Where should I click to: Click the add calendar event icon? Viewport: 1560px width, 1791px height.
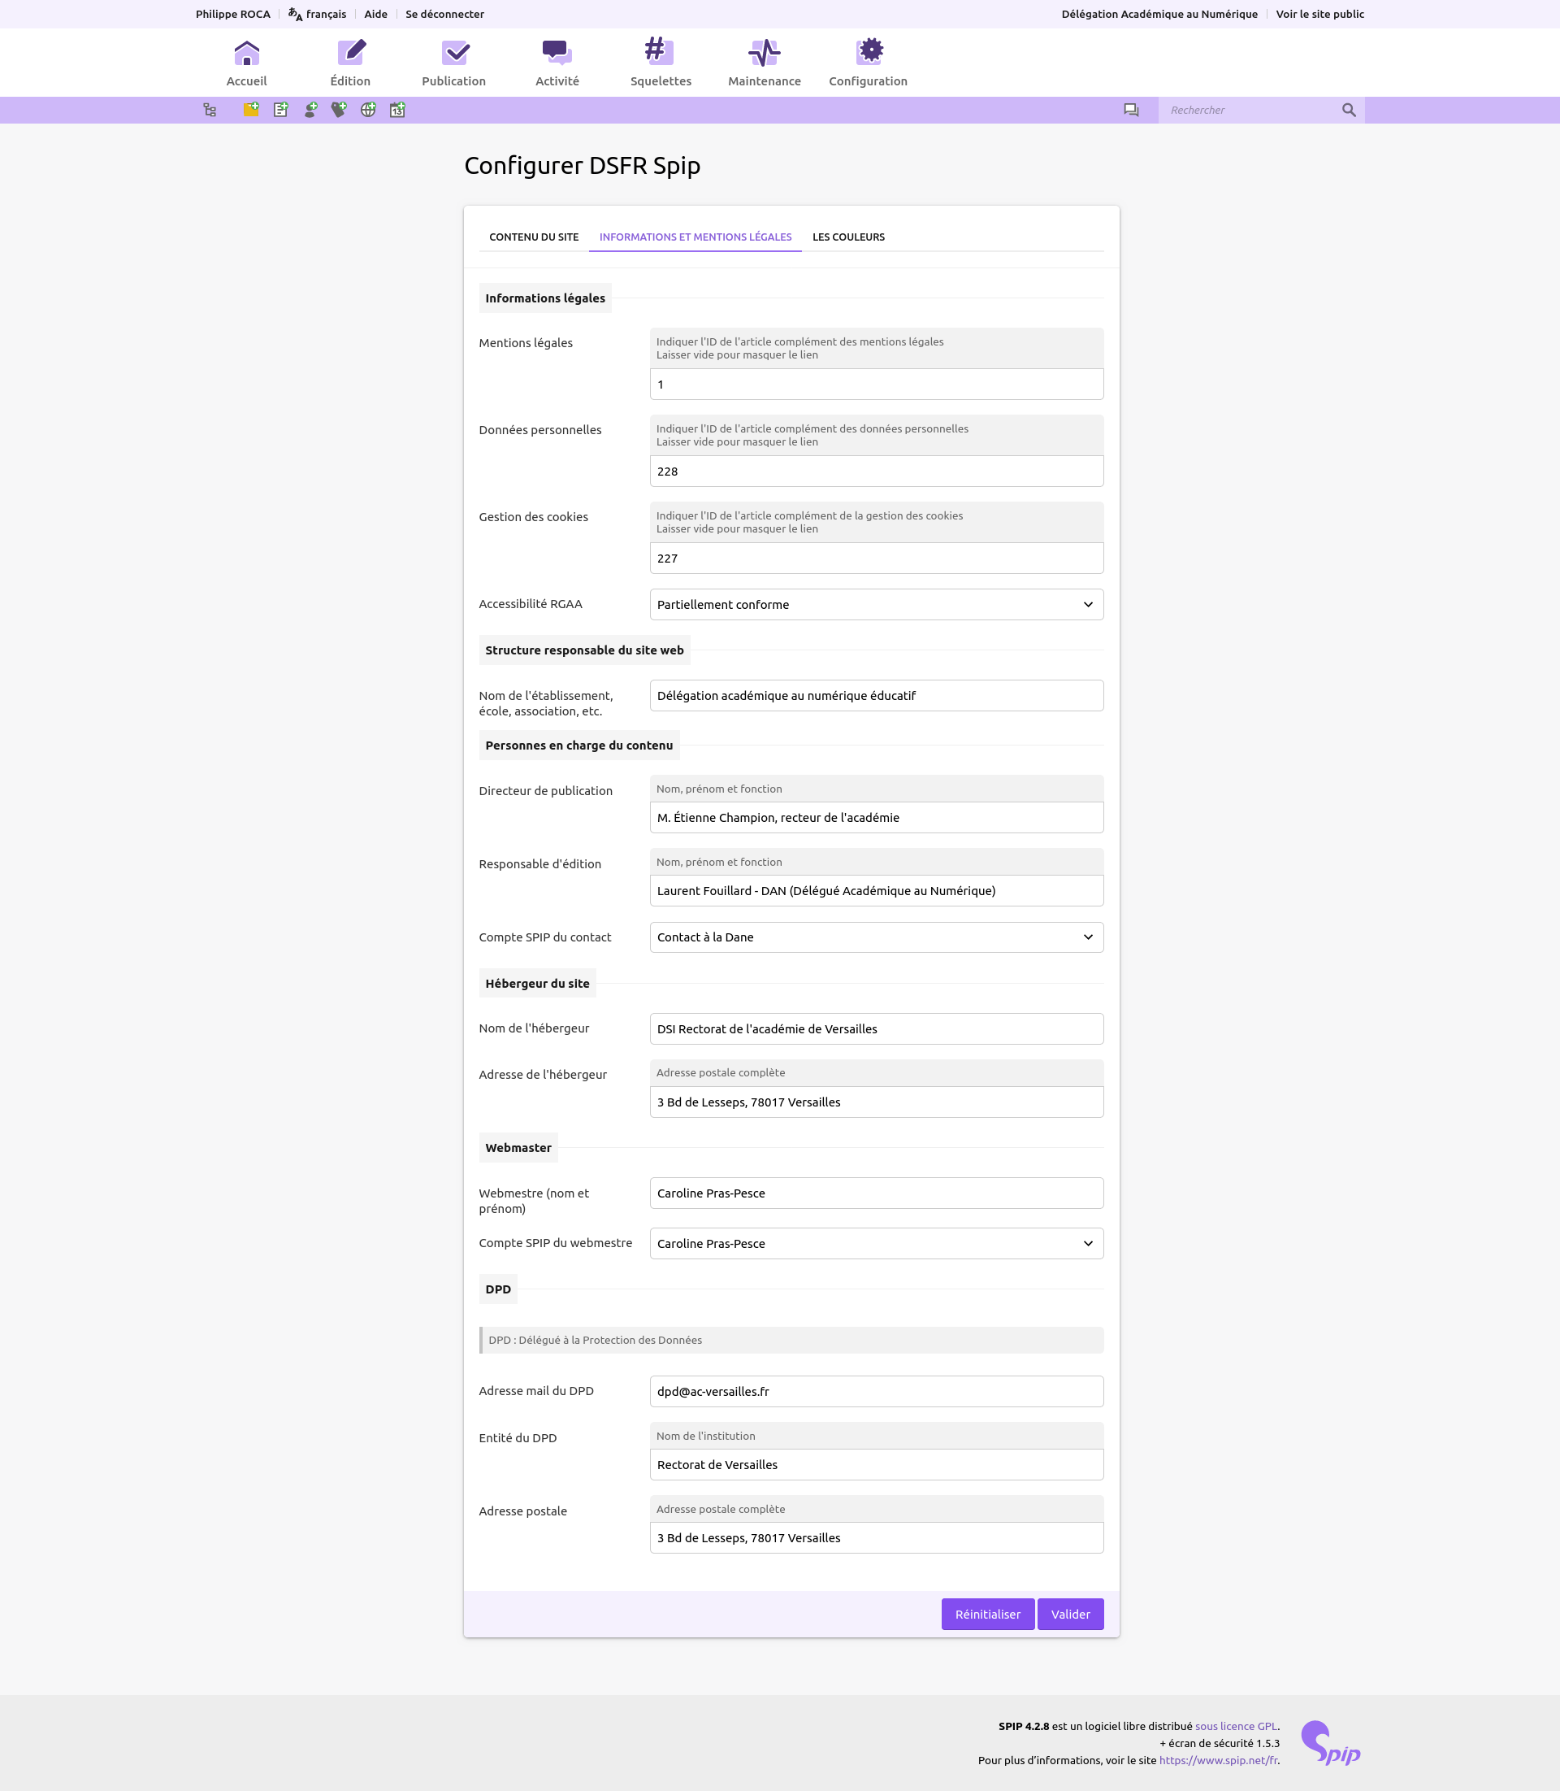(x=398, y=110)
